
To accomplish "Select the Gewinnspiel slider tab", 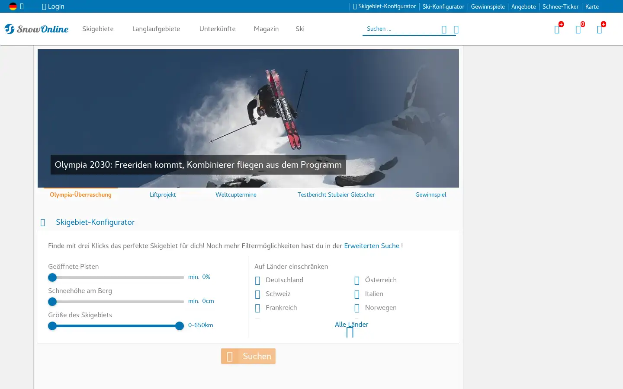I will tap(430, 194).
